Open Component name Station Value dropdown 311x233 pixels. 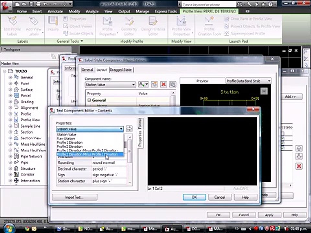tap(110, 85)
